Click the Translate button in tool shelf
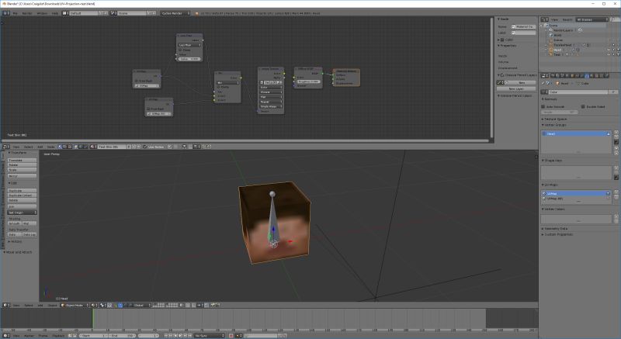 [x=23, y=161]
